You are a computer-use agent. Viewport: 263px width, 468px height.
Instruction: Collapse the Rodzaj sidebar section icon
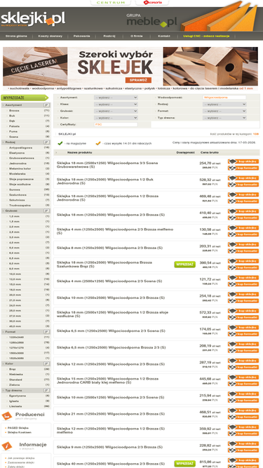coord(46,142)
